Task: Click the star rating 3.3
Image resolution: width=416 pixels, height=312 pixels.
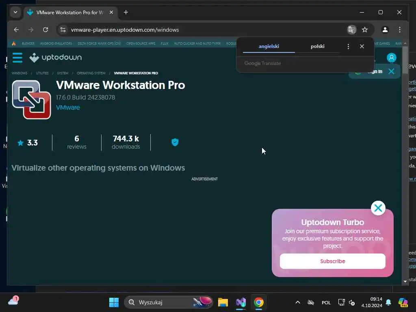Action: pos(28,143)
